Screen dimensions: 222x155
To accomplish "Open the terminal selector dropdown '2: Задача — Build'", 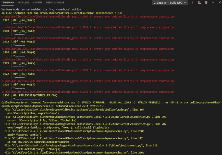I will (170, 3).
